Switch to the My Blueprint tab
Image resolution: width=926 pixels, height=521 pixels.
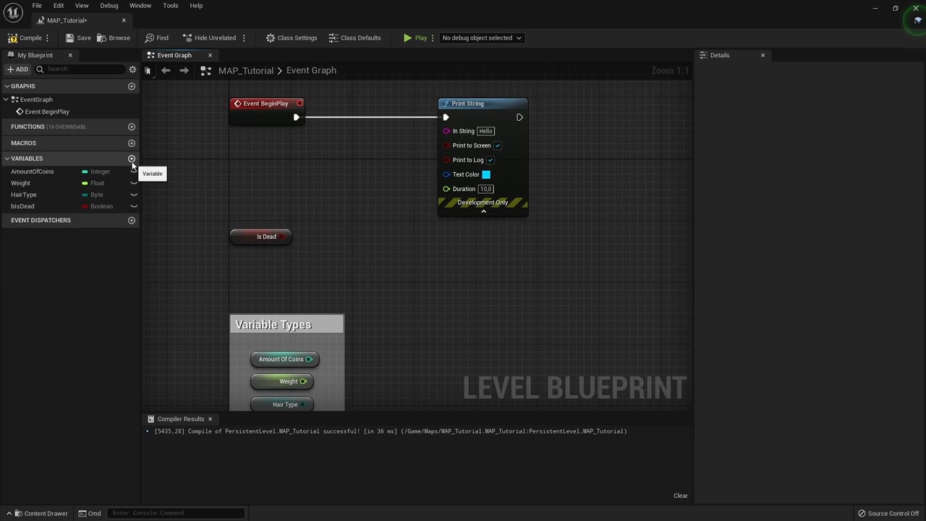[x=35, y=55]
